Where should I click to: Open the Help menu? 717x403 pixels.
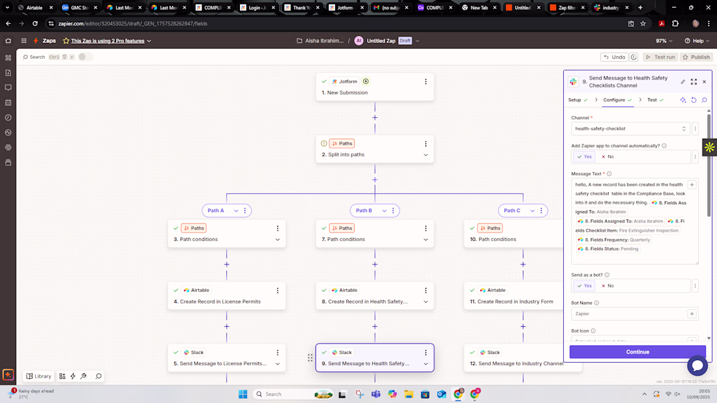click(697, 40)
